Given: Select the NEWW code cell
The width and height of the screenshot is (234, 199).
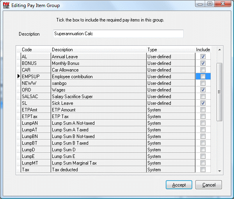Looking at the screenshot, I should (36, 83).
